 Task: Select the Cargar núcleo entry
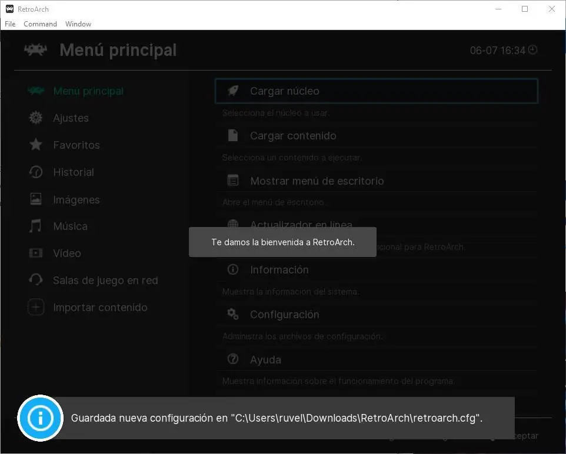pos(377,91)
